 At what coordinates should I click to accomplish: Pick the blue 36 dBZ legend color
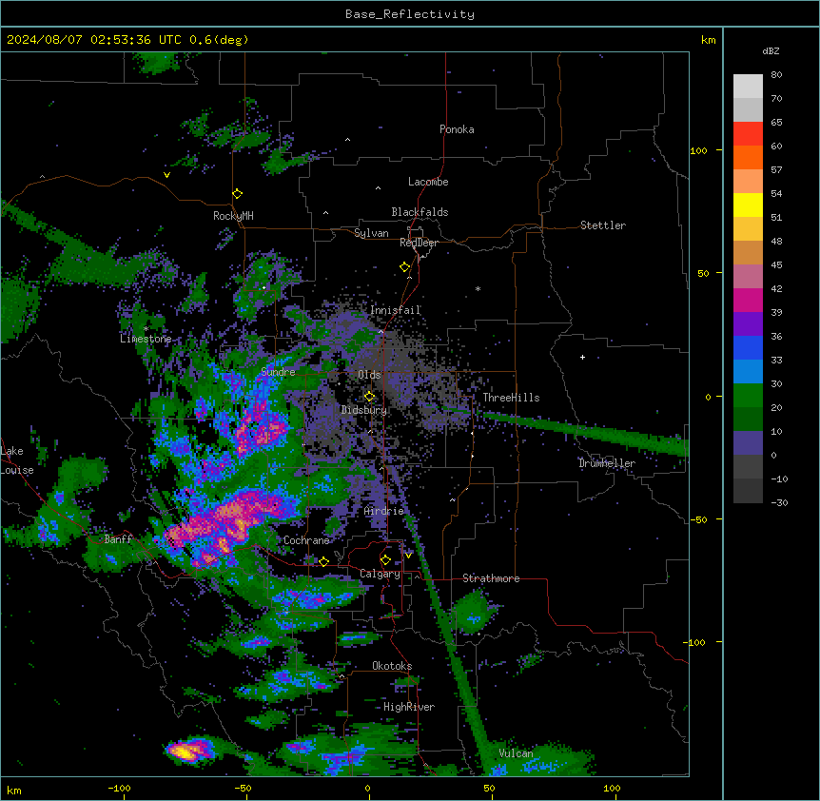pyautogui.click(x=748, y=347)
